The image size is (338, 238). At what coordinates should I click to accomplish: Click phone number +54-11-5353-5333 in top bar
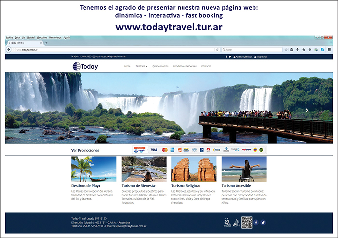(82, 56)
